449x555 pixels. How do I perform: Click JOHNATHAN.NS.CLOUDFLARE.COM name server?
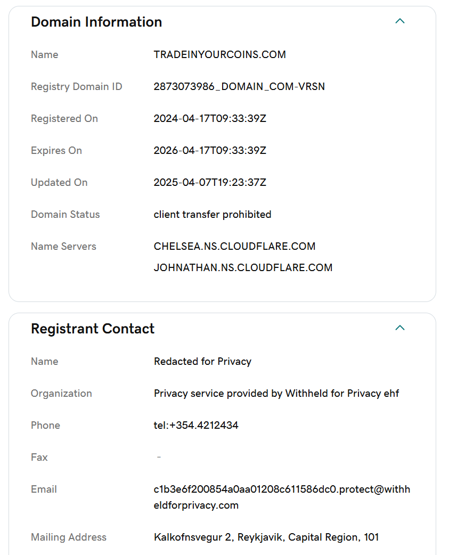[x=243, y=267]
